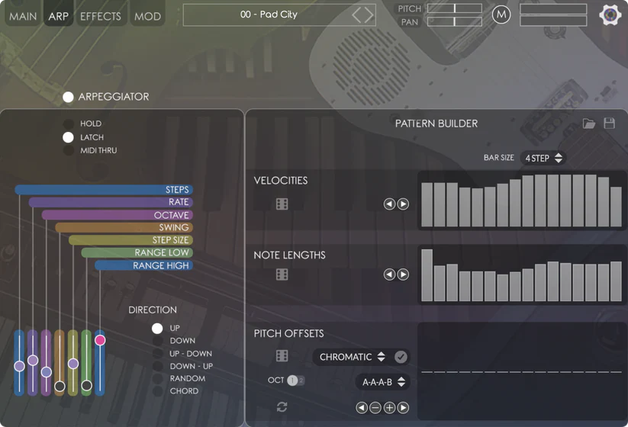
Task: Open the 00 - Pad City preset selector
Action: pos(279,14)
